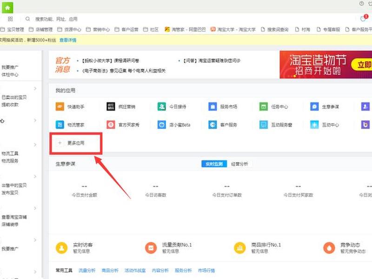Open the 搜索词查询 bookmark

coord(275,29)
